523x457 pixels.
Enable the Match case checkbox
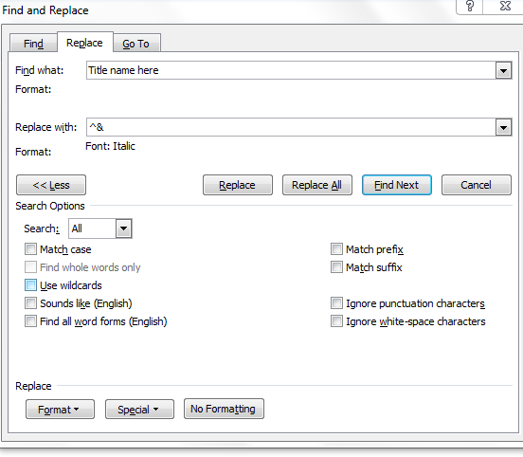point(30,249)
